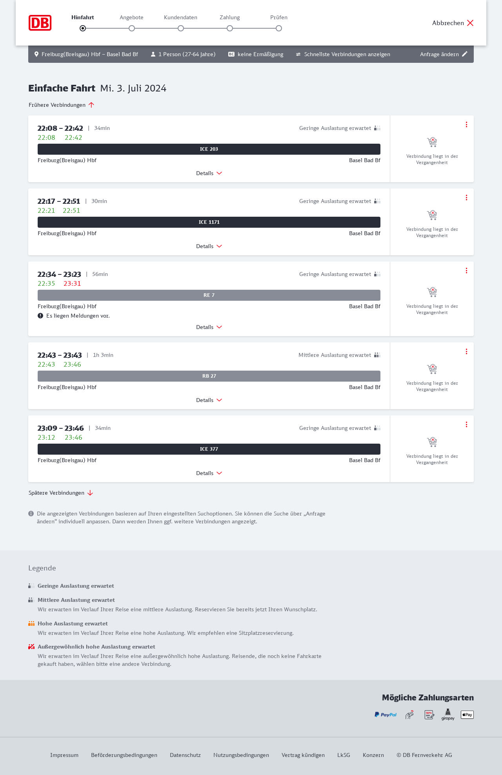Open three-dot menu for ICE 1171 connection

(x=466, y=197)
